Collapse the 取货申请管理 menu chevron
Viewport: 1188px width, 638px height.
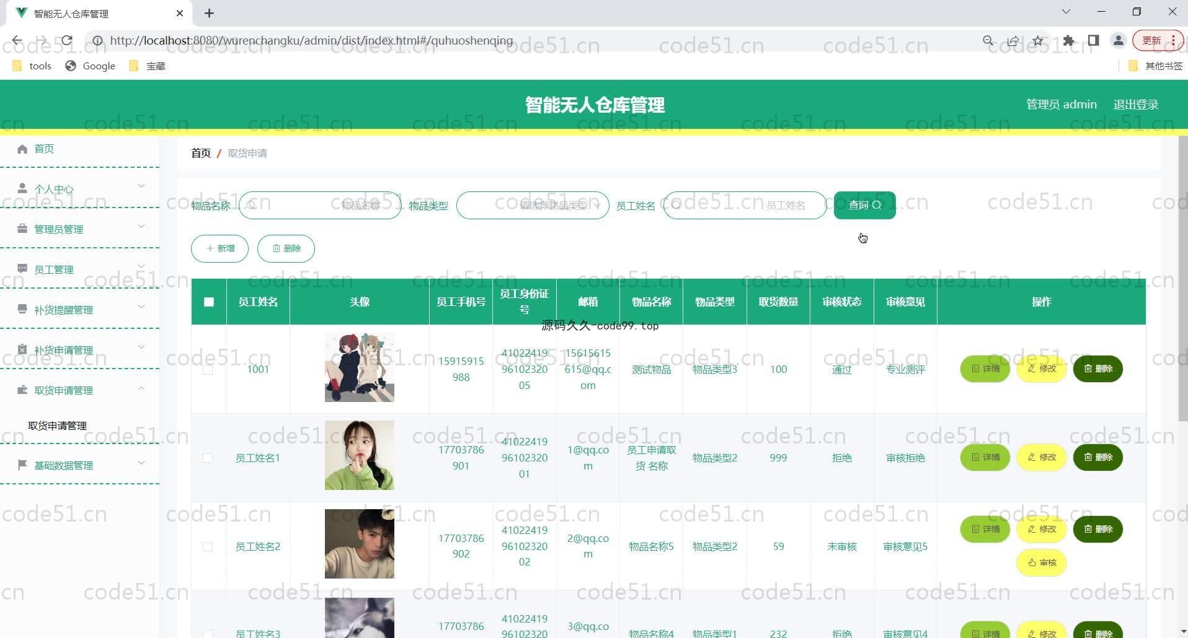pos(141,388)
